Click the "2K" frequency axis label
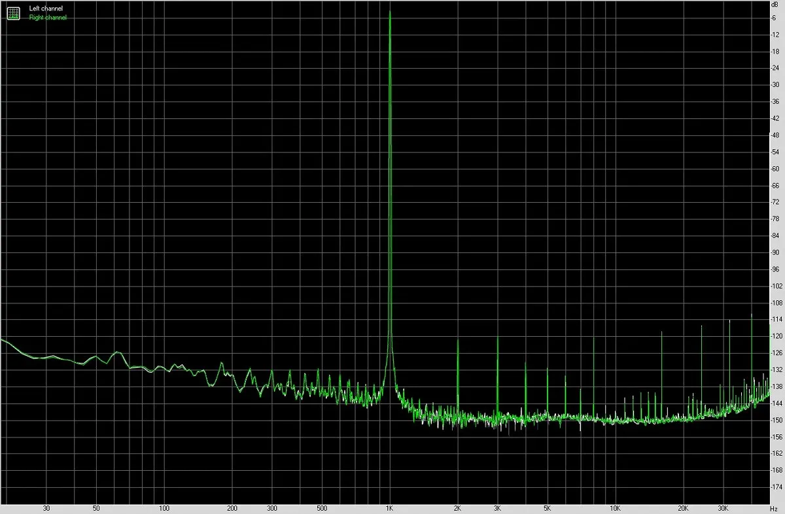This screenshot has height=514, width=785. tap(457, 508)
